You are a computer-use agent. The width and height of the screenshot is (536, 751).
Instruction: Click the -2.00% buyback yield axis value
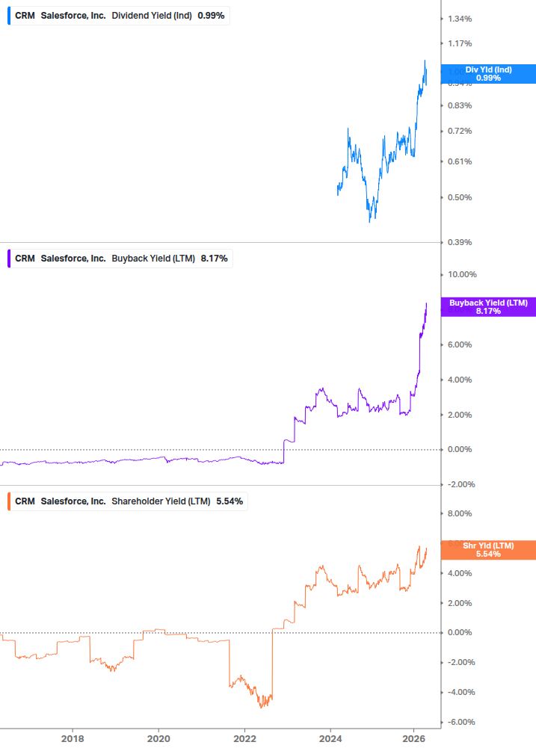point(461,484)
